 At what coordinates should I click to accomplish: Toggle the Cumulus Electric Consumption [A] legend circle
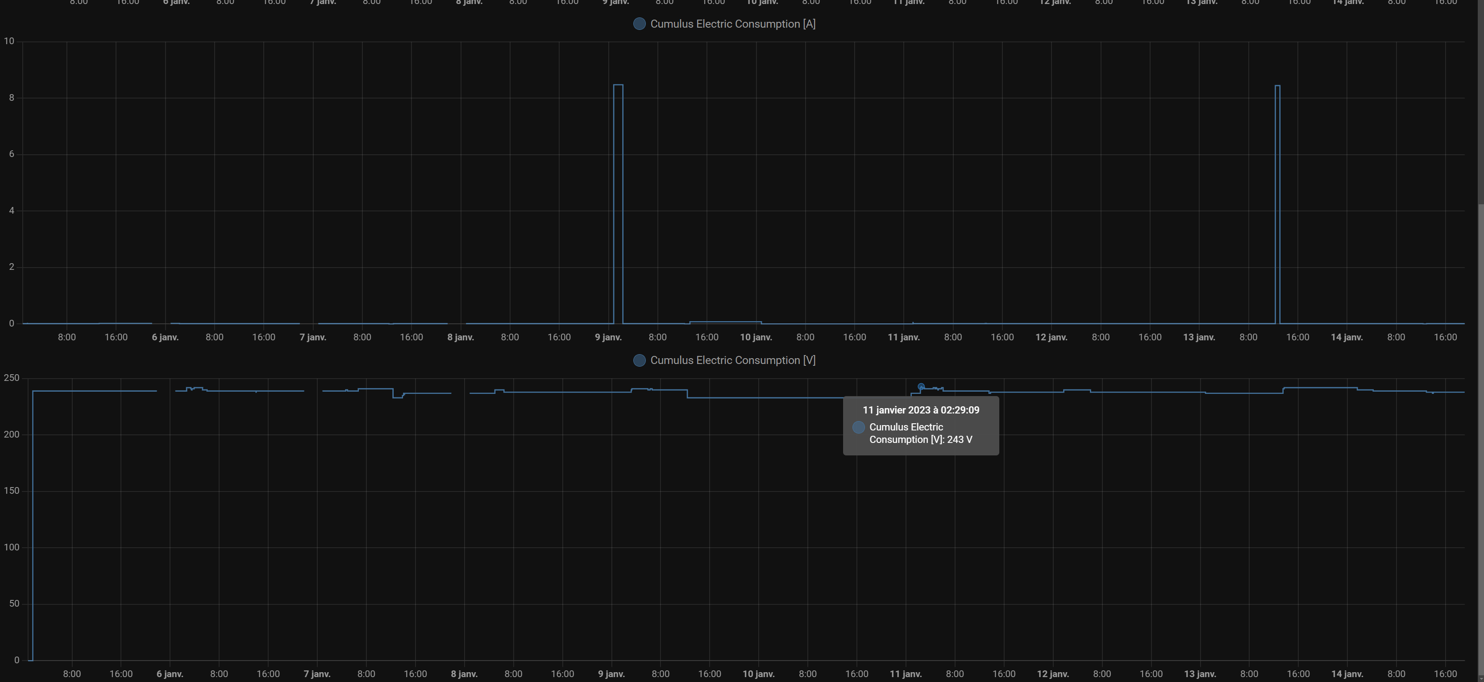[x=639, y=24]
